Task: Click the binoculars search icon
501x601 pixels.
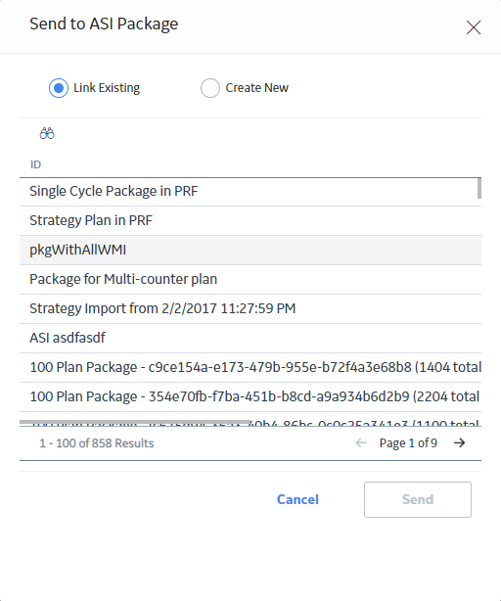Action: [47, 133]
